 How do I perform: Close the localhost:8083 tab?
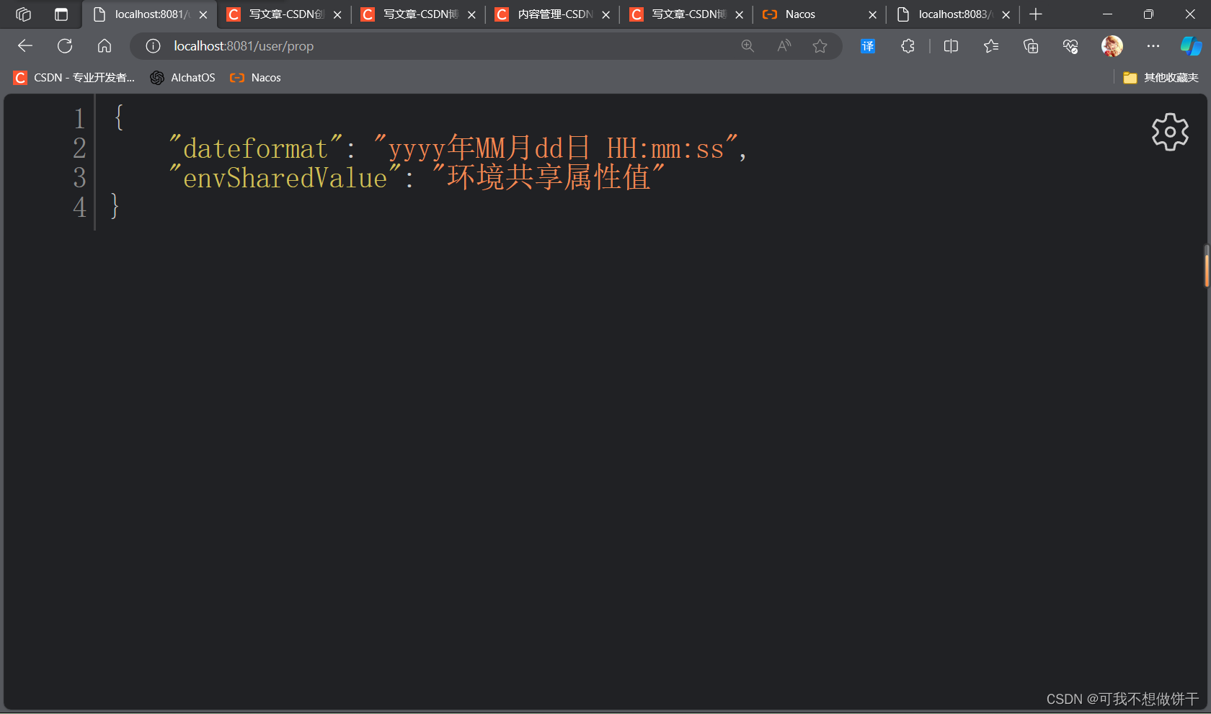click(x=1006, y=14)
